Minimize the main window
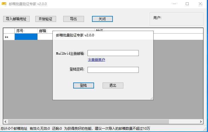The image size is (208, 132). 174,4
